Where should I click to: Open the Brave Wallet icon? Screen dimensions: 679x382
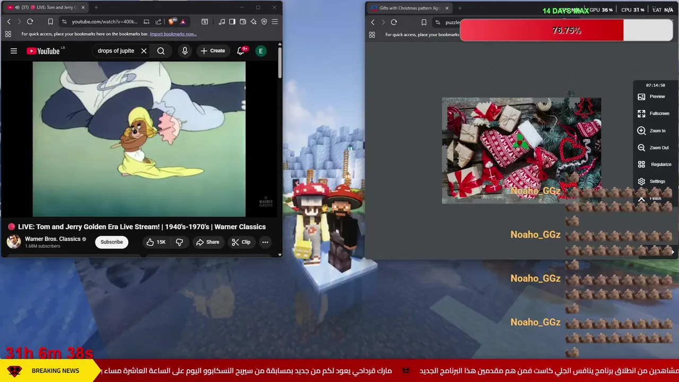pyautogui.click(x=243, y=22)
